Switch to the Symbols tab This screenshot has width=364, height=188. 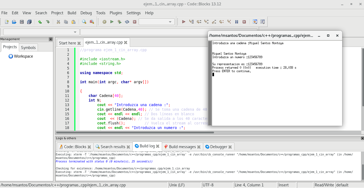[x=28, y=47]
